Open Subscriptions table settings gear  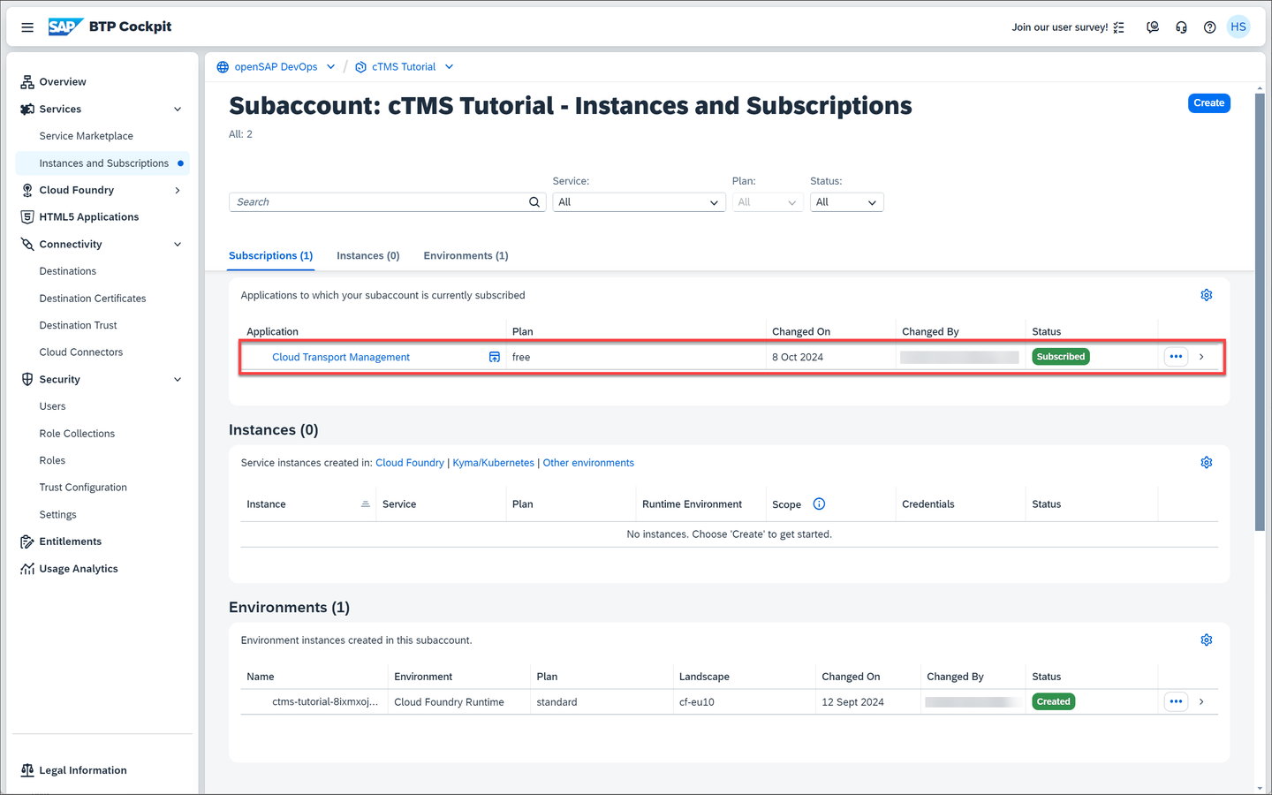(x=1207, y=295)
